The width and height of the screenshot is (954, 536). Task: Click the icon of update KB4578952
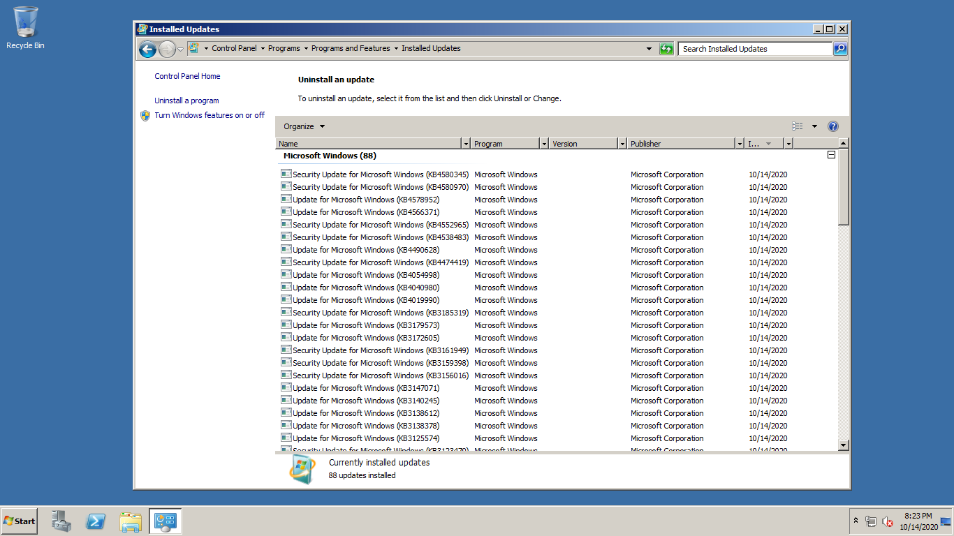pos(286,199)
